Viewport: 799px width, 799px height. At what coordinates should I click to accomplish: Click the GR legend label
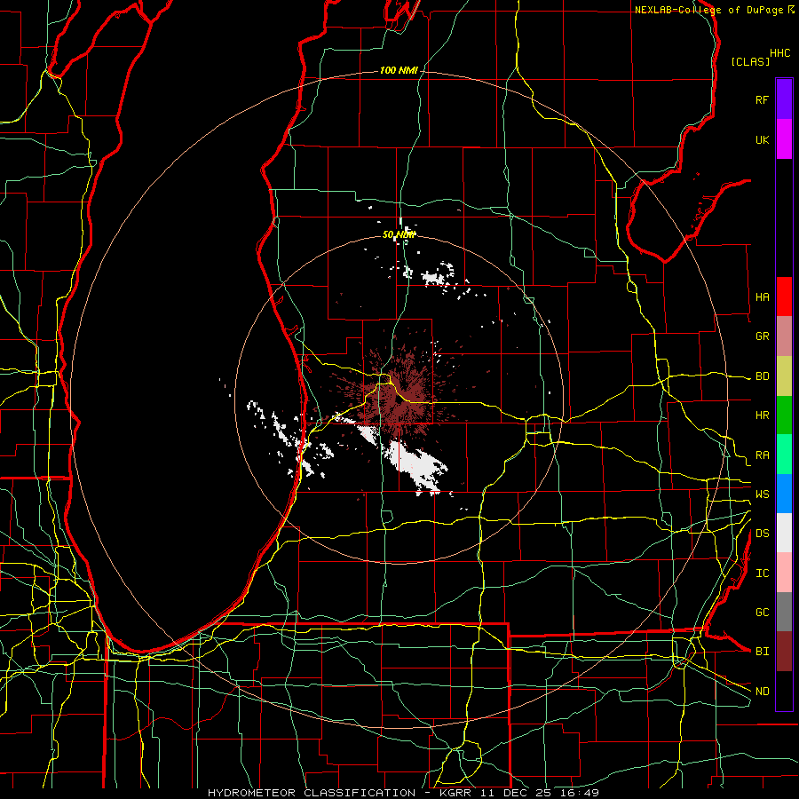tap(762, 336)
